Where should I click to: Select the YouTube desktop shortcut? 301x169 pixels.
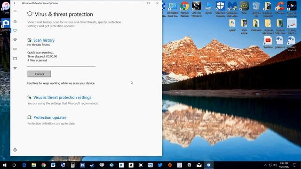pos(268,42)
